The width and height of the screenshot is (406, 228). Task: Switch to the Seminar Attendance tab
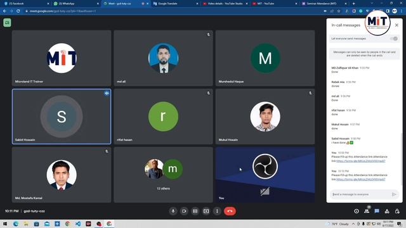(324, 4)
